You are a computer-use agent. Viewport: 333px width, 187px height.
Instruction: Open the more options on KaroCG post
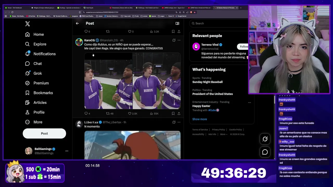(179, 40)
